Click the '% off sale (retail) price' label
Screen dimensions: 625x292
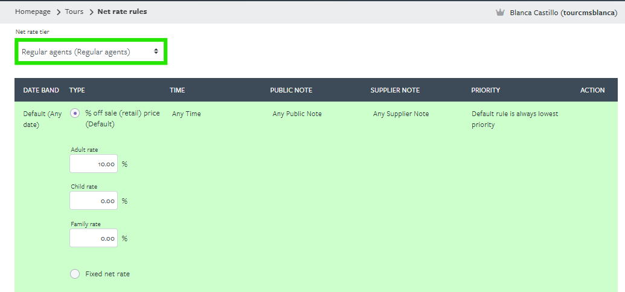coord(123,118)
